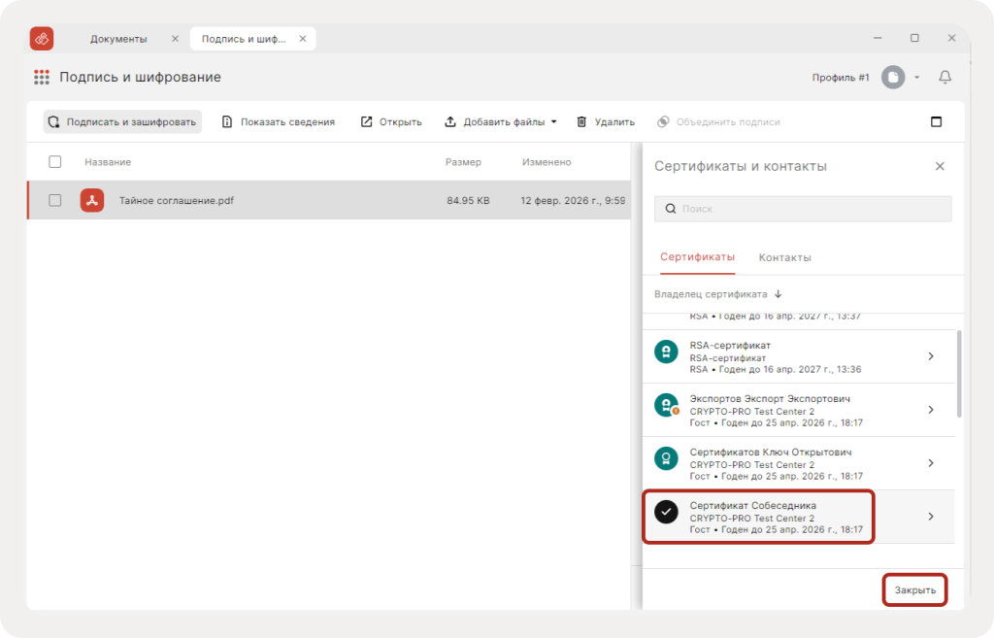This screenshot has width=994, height=638.
Task: Expand details of RSA-сертификат with chevron
Action: (931, 356)
